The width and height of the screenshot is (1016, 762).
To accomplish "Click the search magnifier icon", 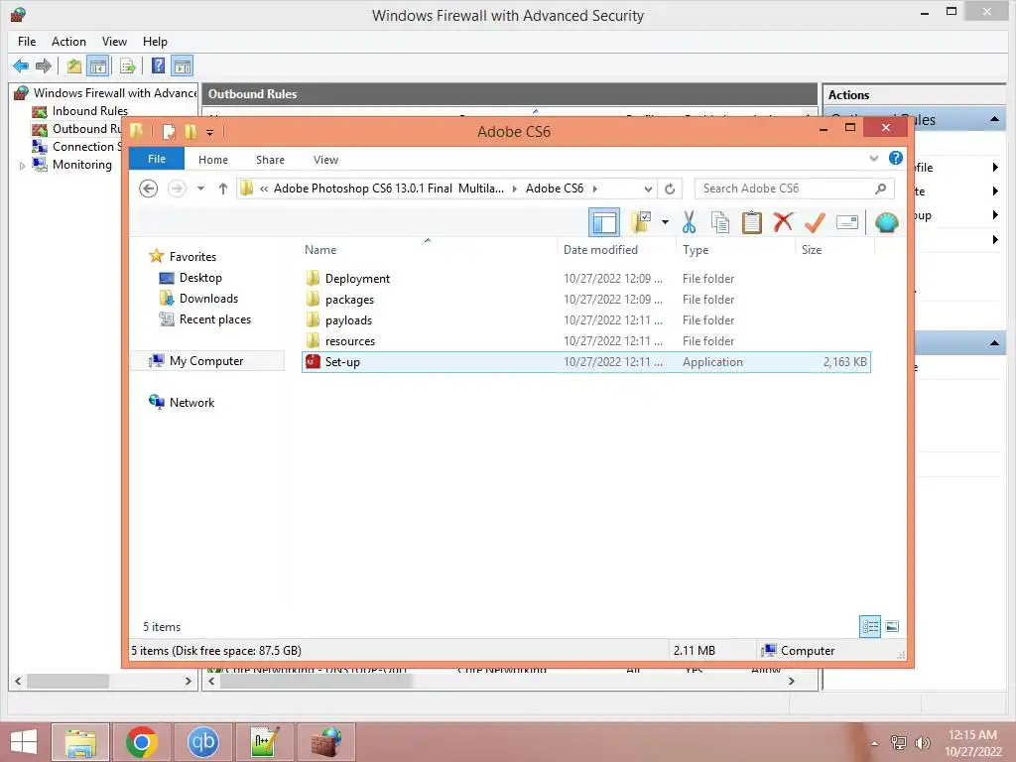I will [x=881, y=189].
